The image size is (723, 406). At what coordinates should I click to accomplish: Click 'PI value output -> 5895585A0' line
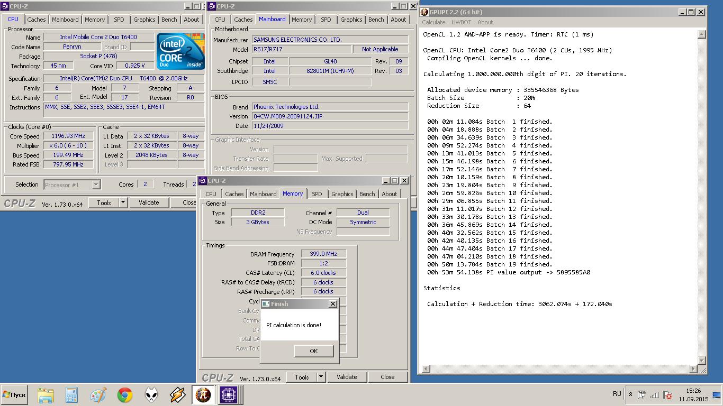(509, 272)
